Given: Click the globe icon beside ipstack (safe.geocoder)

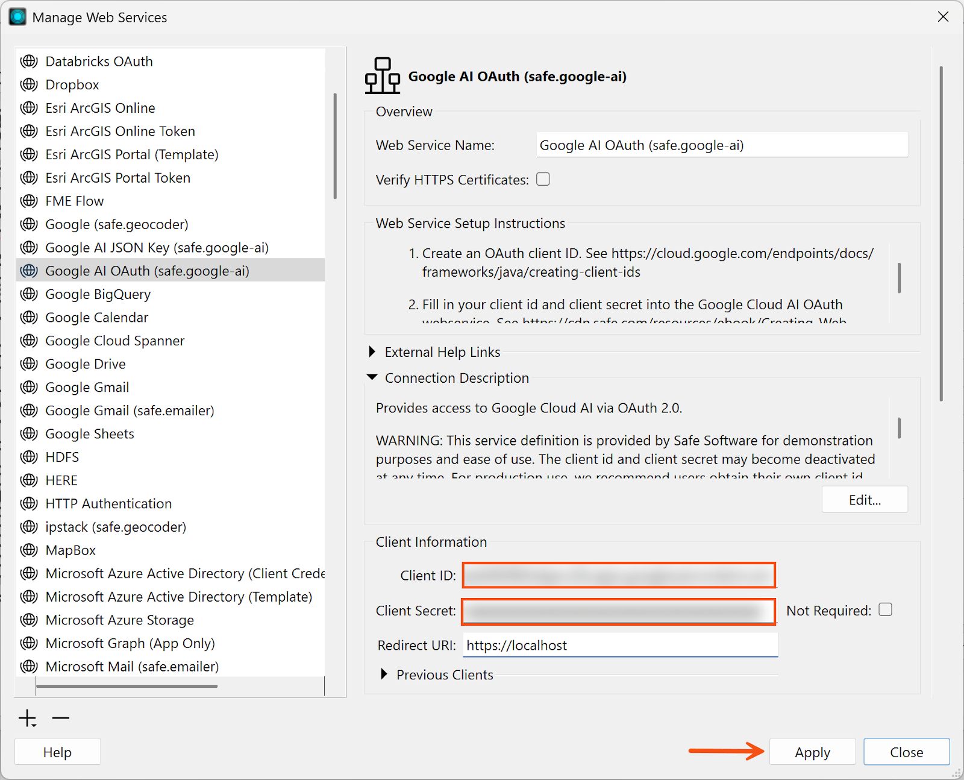Looking at the screenshot, I should [29, 527].
